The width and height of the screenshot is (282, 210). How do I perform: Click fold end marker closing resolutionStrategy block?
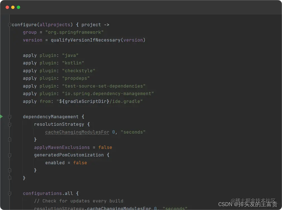pos(10,139)
